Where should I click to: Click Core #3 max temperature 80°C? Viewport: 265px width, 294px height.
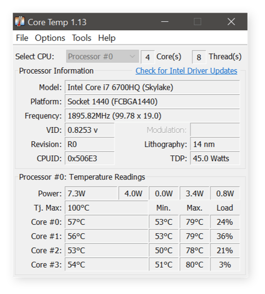[194, 265]
